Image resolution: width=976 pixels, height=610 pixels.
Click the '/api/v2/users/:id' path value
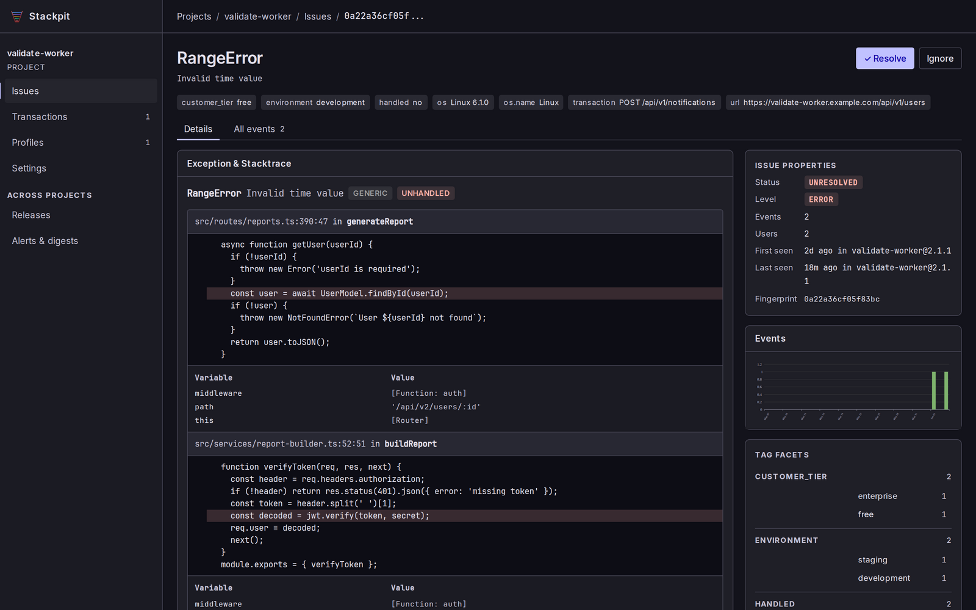(436, 407)
